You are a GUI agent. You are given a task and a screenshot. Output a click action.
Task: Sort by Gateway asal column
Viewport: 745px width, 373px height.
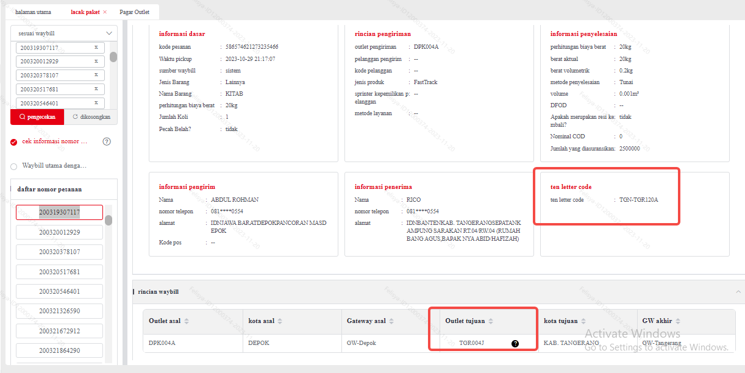pyautogui.click(x=391, y=321)
